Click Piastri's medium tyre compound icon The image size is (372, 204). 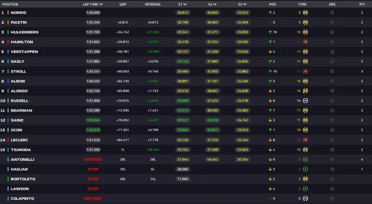click(306, 22)
